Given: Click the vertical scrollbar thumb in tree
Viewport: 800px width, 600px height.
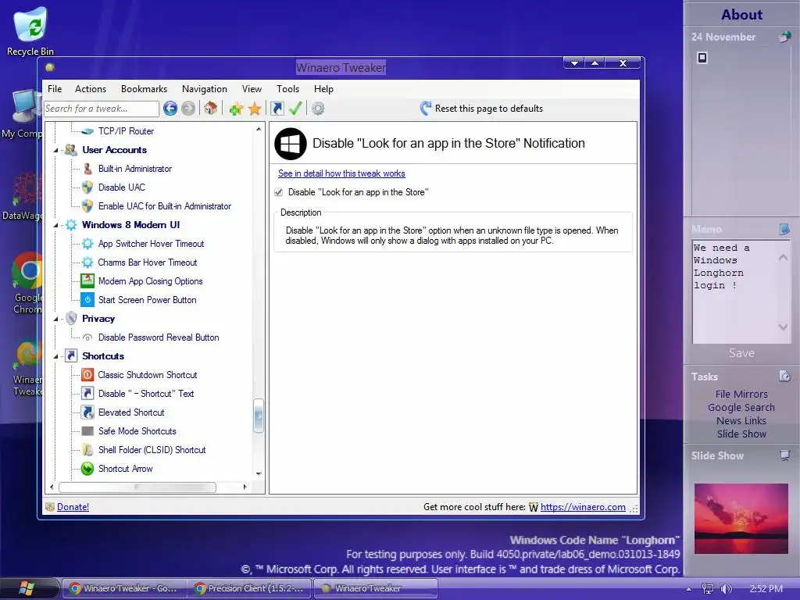Looking at the screenshot, I should (259, 416).
